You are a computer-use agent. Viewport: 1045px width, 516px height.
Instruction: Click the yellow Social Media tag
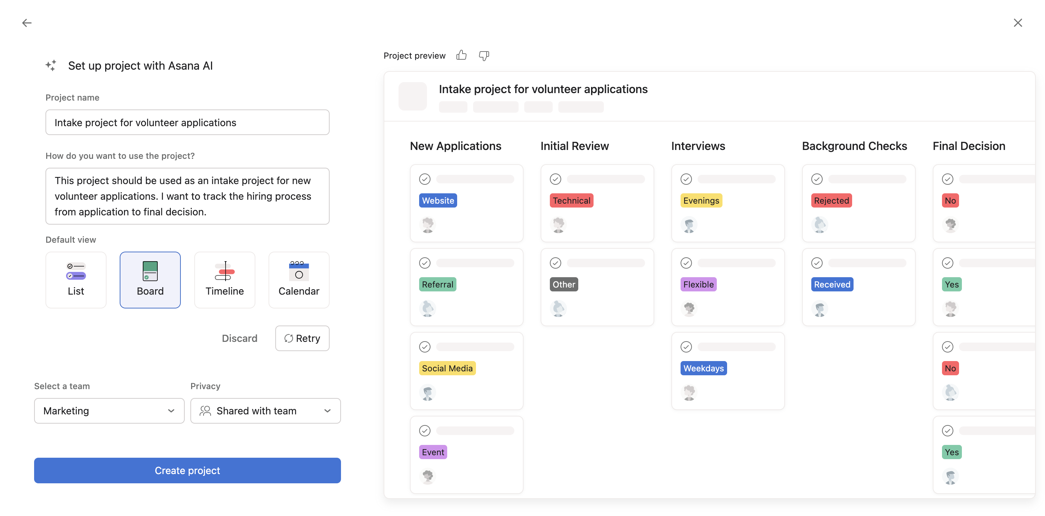click(x=447, y=368)
